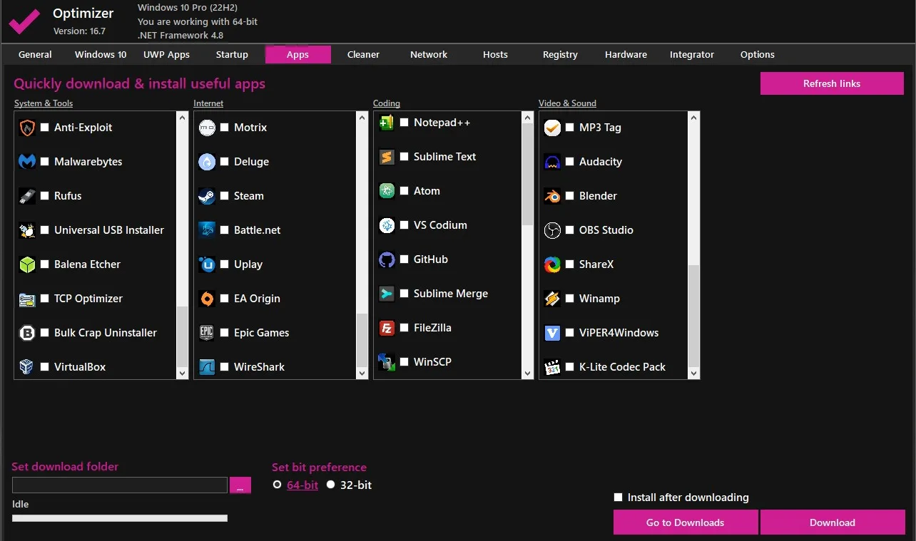Click the Winamp lightning icon

pos(552,299)
